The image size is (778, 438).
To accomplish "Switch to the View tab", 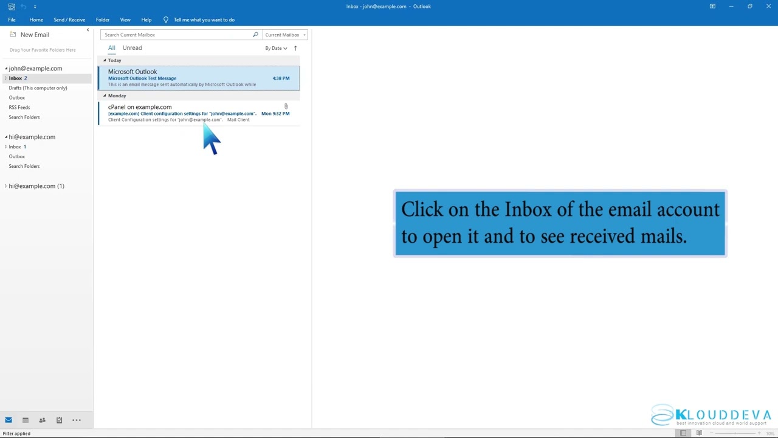I will point(125,19).
